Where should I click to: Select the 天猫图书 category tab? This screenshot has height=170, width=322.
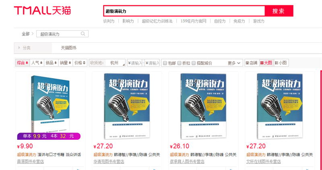pyautogui.click(x=68, y=48)
